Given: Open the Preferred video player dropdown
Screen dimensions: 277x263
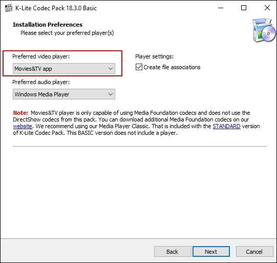Looking at the screenshot, I should tap(64, 69).
